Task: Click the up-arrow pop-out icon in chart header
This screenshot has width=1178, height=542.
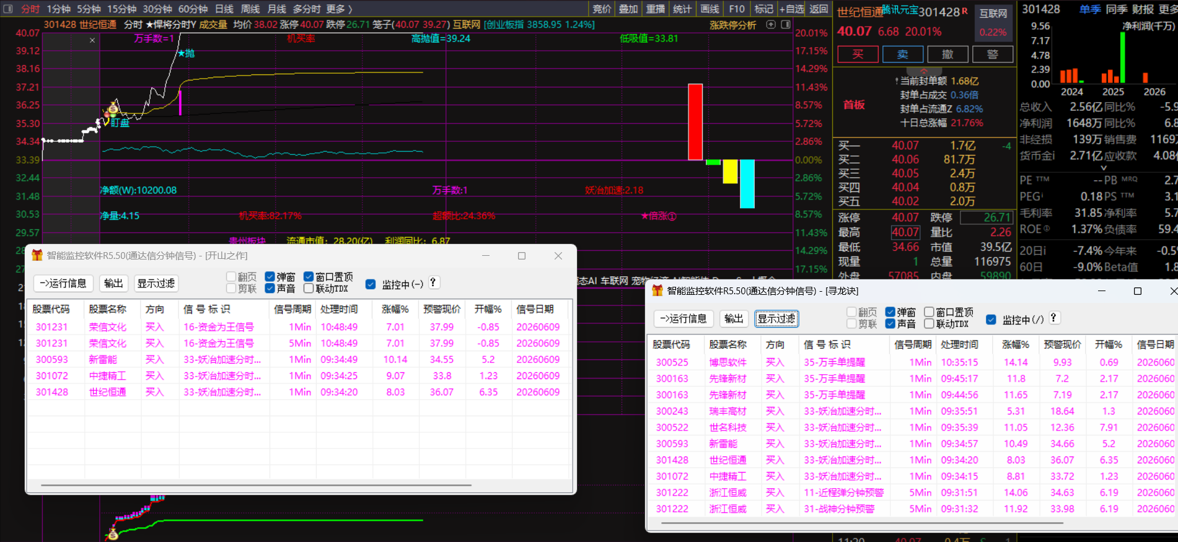Action: click(x=771, y=25)
